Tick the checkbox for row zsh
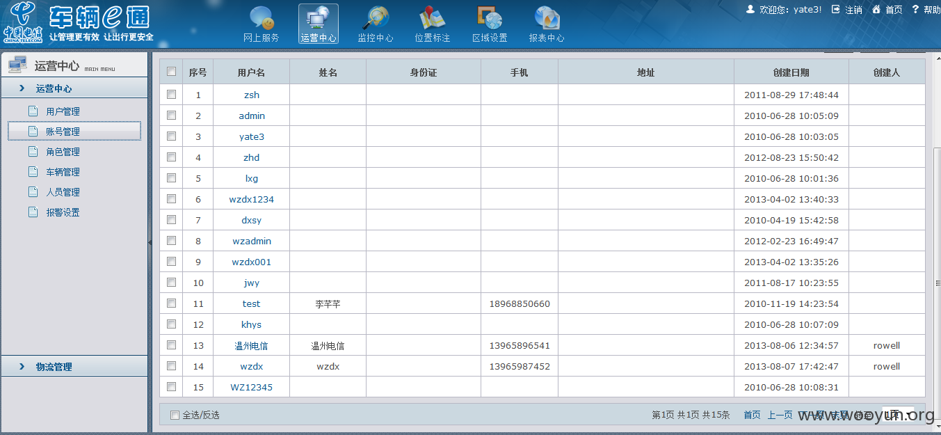Image resolution: width=941 pixels, height=435 pixels. pos(172,94)
